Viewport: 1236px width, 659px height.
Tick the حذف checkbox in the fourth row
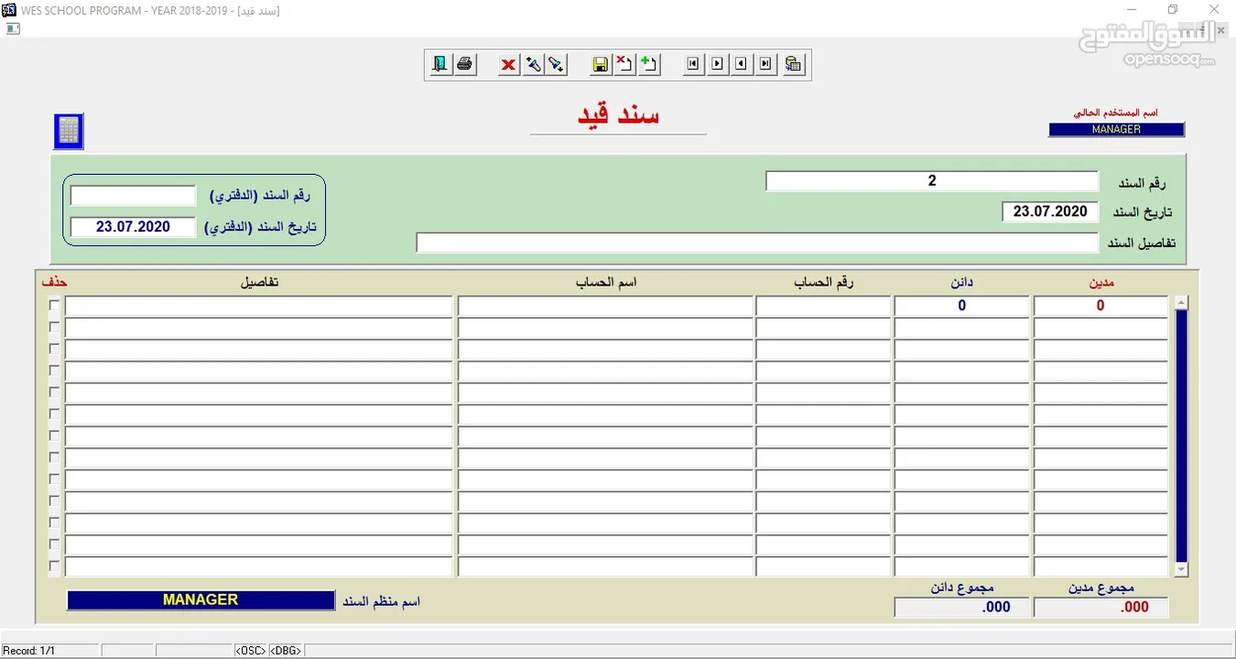(x=55, y=371)
